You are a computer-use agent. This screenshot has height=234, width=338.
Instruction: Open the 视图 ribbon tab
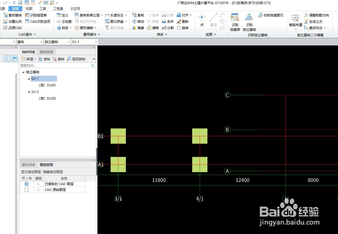click(29, 9)
